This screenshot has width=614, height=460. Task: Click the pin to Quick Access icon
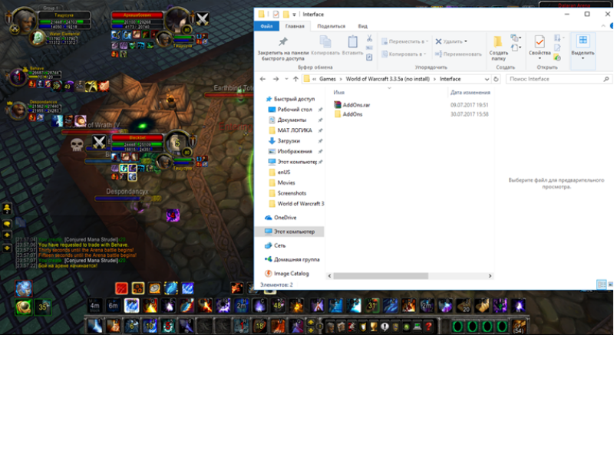(282, 41)
